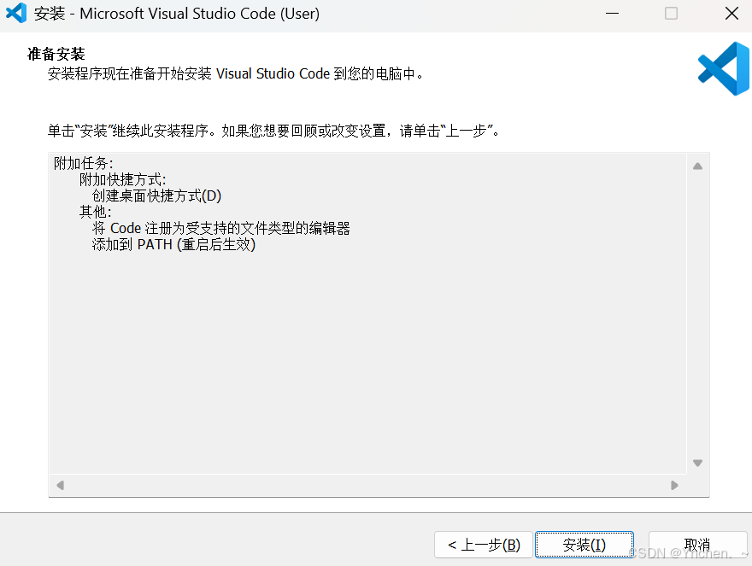This screenshot has height=566, width=752.
Task: Click the large VS Code logo
Action: (723, 68)
